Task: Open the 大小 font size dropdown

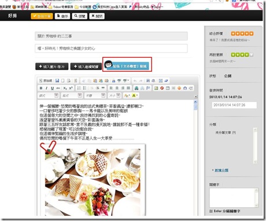Action: [114, 95]
